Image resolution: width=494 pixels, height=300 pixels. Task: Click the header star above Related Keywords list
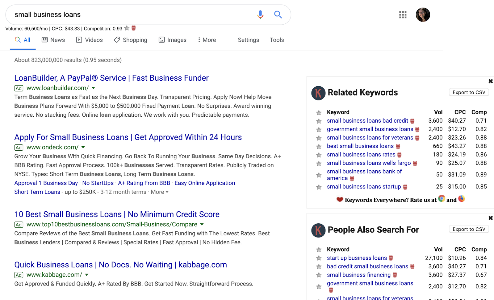[x=319, y=113]
